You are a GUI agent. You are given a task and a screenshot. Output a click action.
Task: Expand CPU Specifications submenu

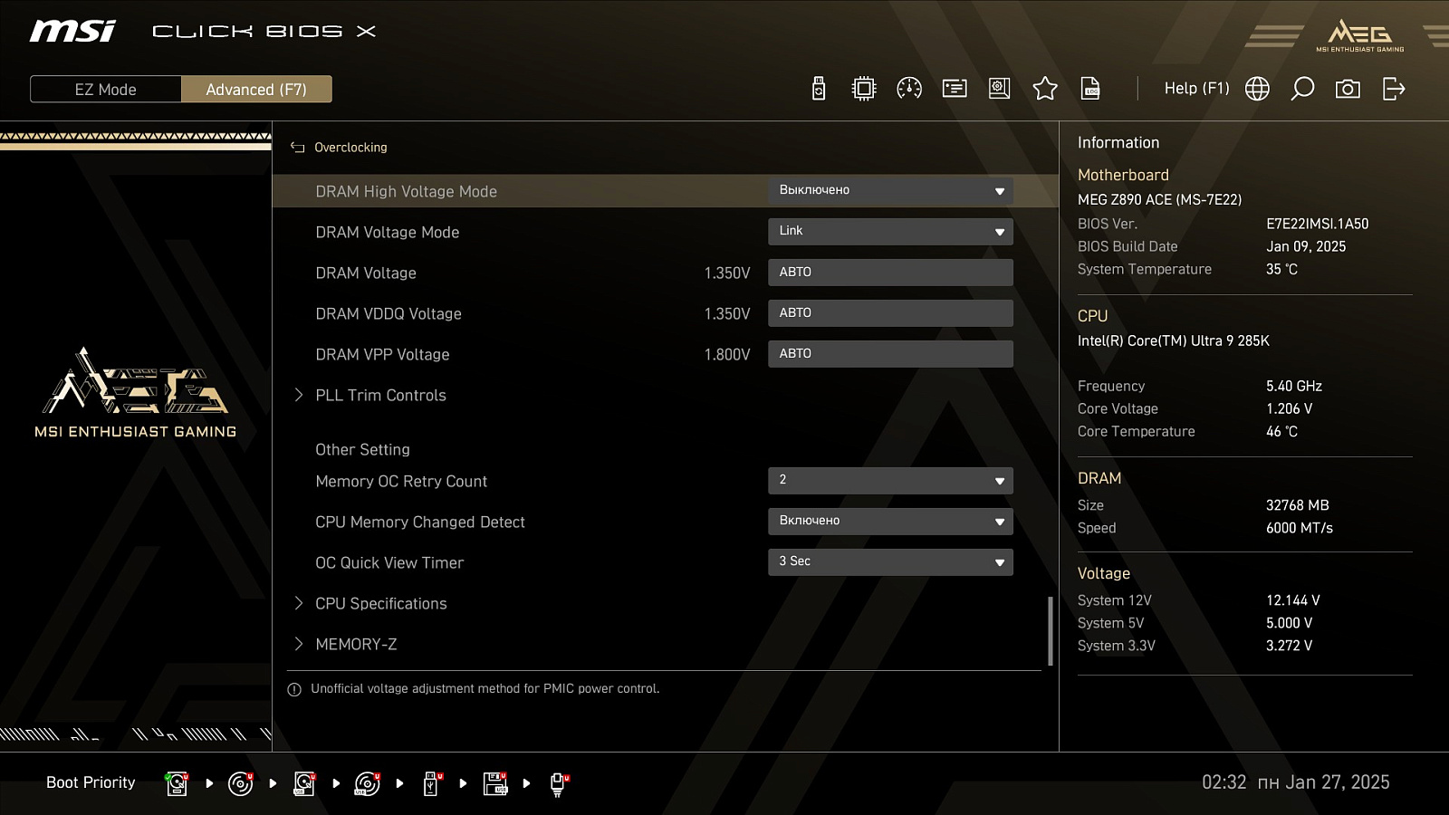click(x=380, y=604)
